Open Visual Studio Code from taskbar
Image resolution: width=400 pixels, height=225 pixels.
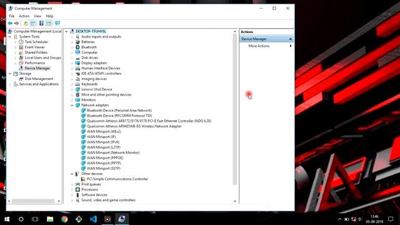point(93,219)
